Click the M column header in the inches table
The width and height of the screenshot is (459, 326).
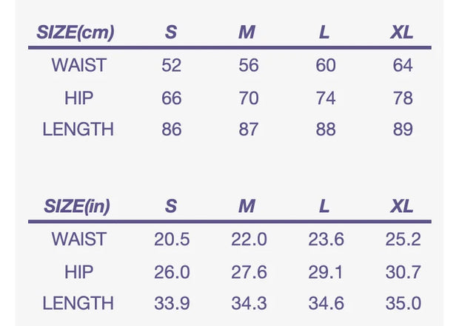(x=247, y=206)
